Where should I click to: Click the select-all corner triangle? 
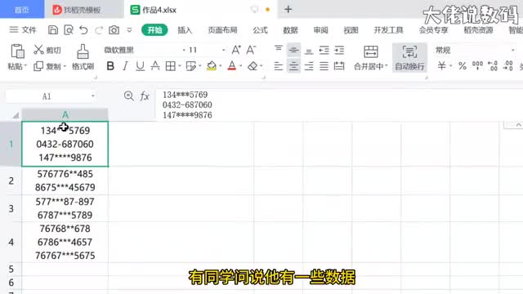(x=16, y=115)
